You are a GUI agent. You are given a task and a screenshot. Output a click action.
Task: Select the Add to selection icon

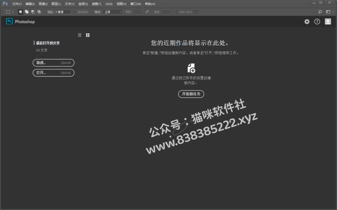click(x=27, y=12)
